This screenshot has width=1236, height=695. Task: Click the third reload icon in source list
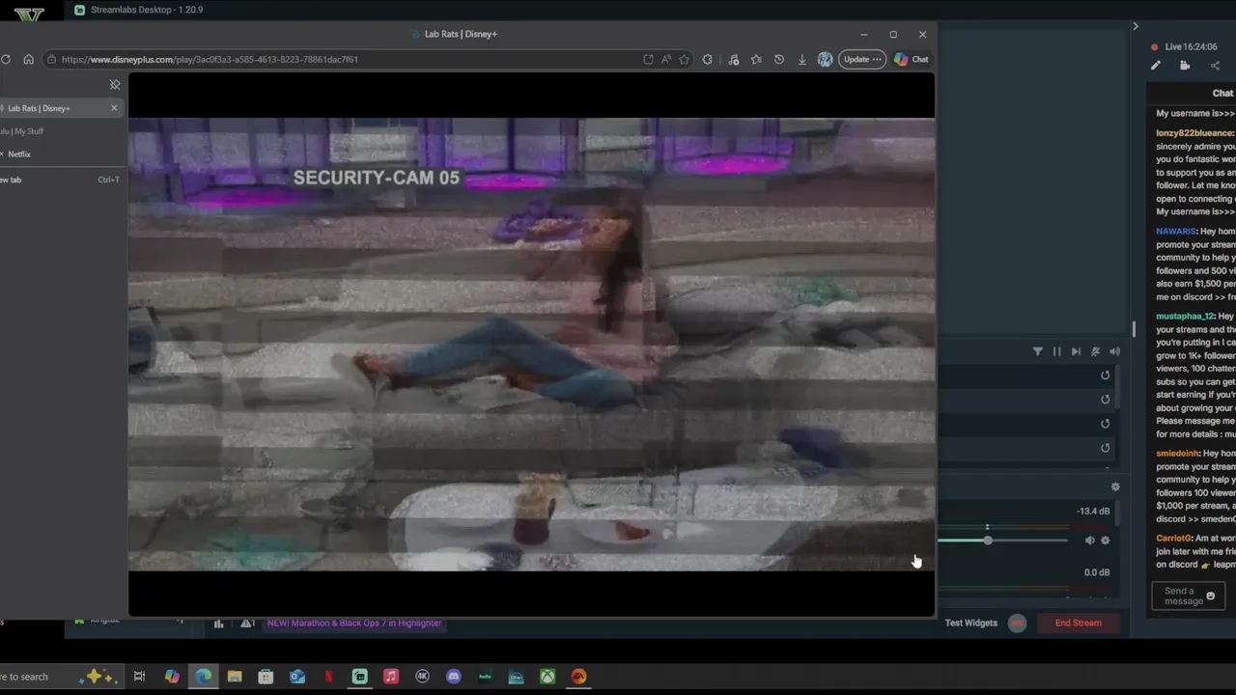[x=1106, y=424]
